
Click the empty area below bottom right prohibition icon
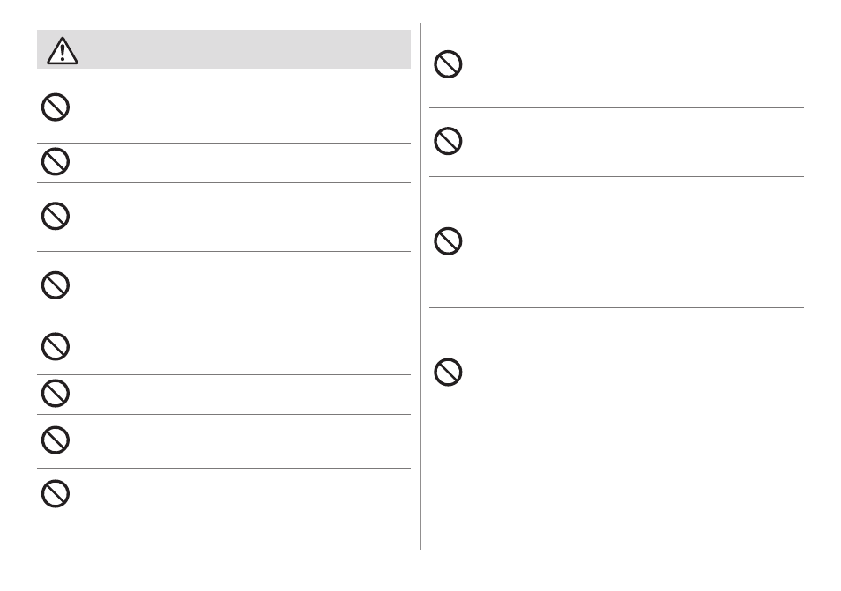pyautogui.click(x=616, y=471)
